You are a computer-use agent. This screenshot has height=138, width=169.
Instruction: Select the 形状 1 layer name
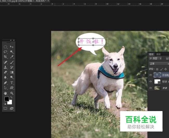click(166, 82)
